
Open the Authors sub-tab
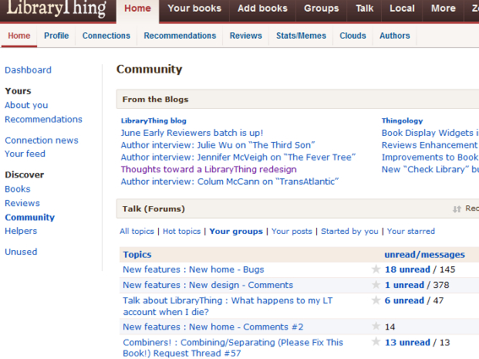click(x=395, y=35)
